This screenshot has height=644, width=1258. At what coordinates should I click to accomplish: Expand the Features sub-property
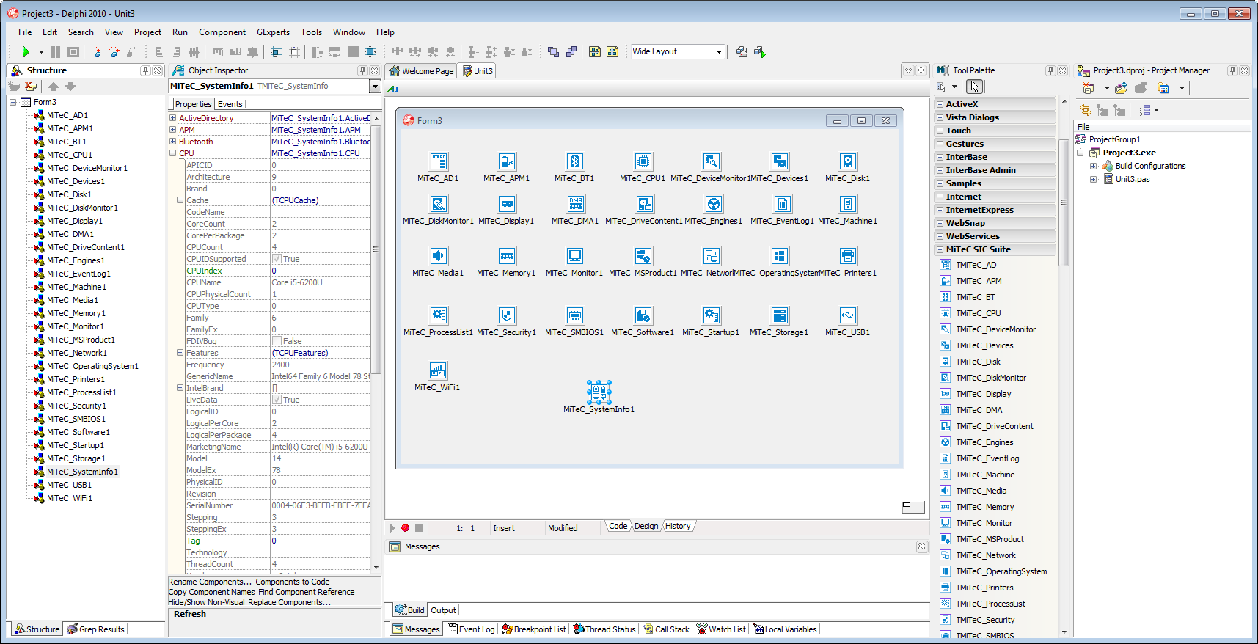[180, 353]
